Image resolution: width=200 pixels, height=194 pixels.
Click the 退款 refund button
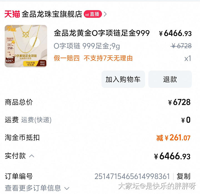(x=170, y=79)
